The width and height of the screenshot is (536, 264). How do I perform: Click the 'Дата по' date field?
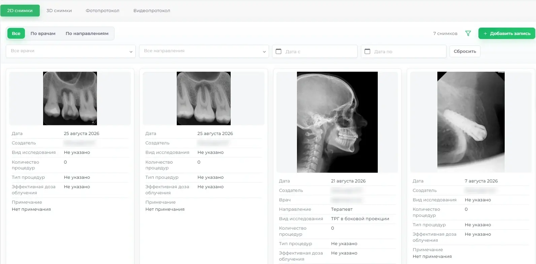[x=404, y=51]
